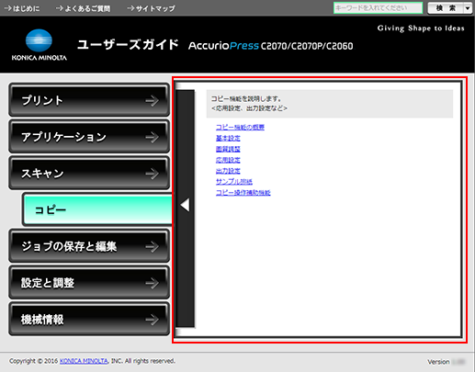Focus the keyword search input field
The height and width of the screenshot is (372, 475).
[378, 8]
